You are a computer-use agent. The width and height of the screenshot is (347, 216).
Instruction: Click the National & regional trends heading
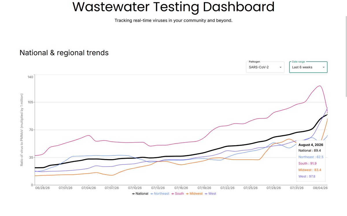pyautogui.click(x=64, y=53)
